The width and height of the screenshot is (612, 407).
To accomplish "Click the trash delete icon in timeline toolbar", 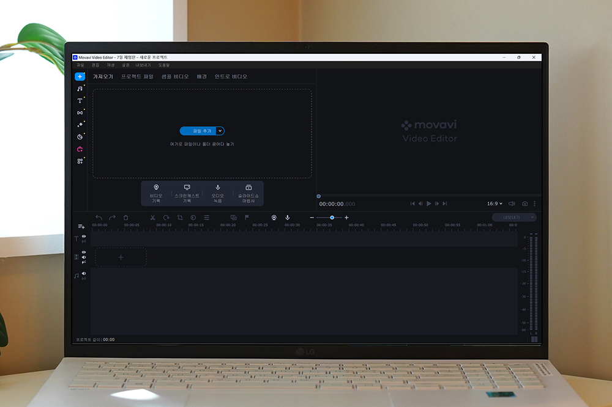I will (125, 218).
